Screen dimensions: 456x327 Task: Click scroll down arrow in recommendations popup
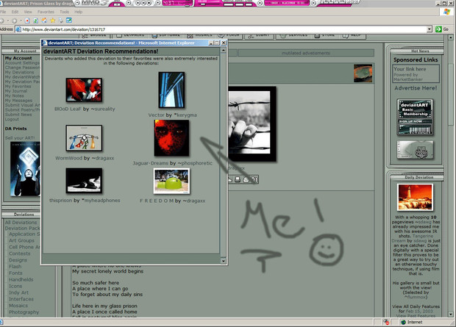(223, 261)
